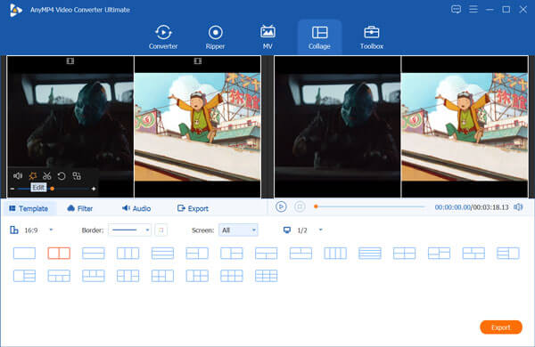Switch to the Converter module

[163, 37]
